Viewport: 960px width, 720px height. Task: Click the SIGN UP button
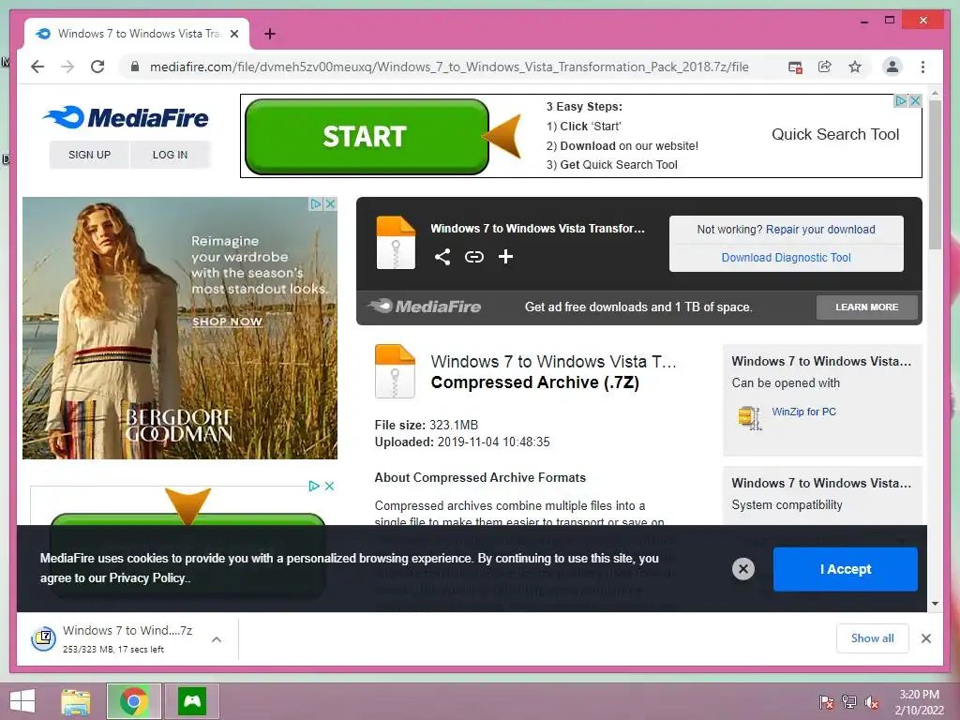coord(89,155)
